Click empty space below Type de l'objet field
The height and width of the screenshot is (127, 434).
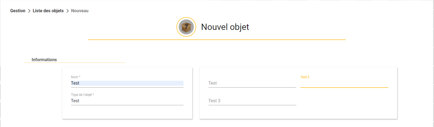(x=127, y=112)
